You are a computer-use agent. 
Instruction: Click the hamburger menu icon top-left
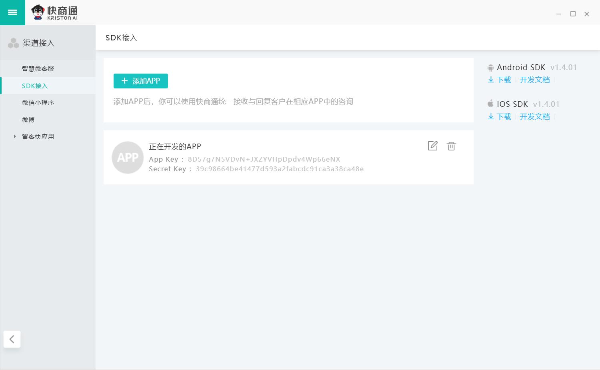click(12, 12)
